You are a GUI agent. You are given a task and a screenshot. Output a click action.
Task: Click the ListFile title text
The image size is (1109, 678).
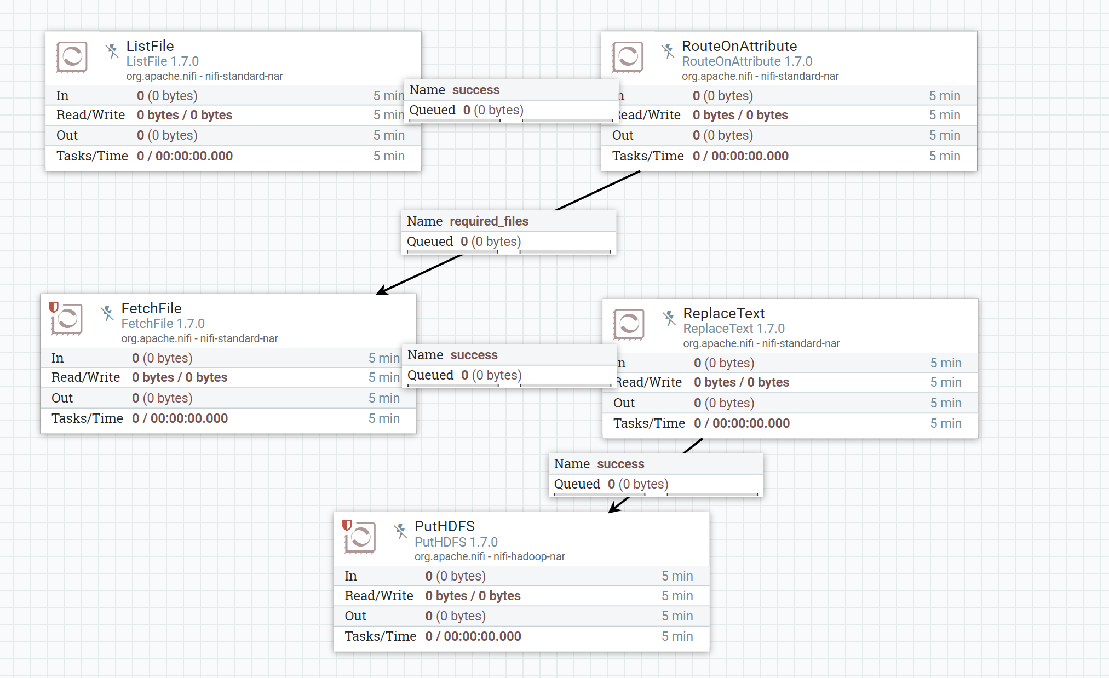pos(150,46)
